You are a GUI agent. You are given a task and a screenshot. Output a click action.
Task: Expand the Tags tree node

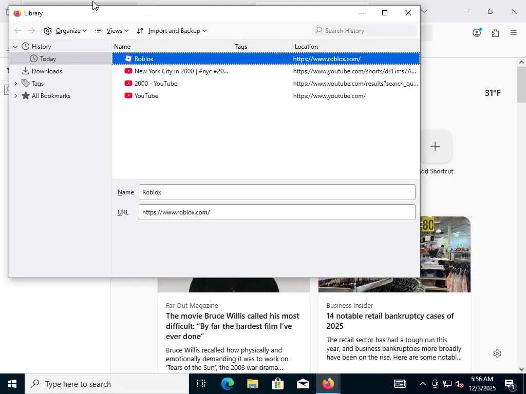[x=15, y=84]
